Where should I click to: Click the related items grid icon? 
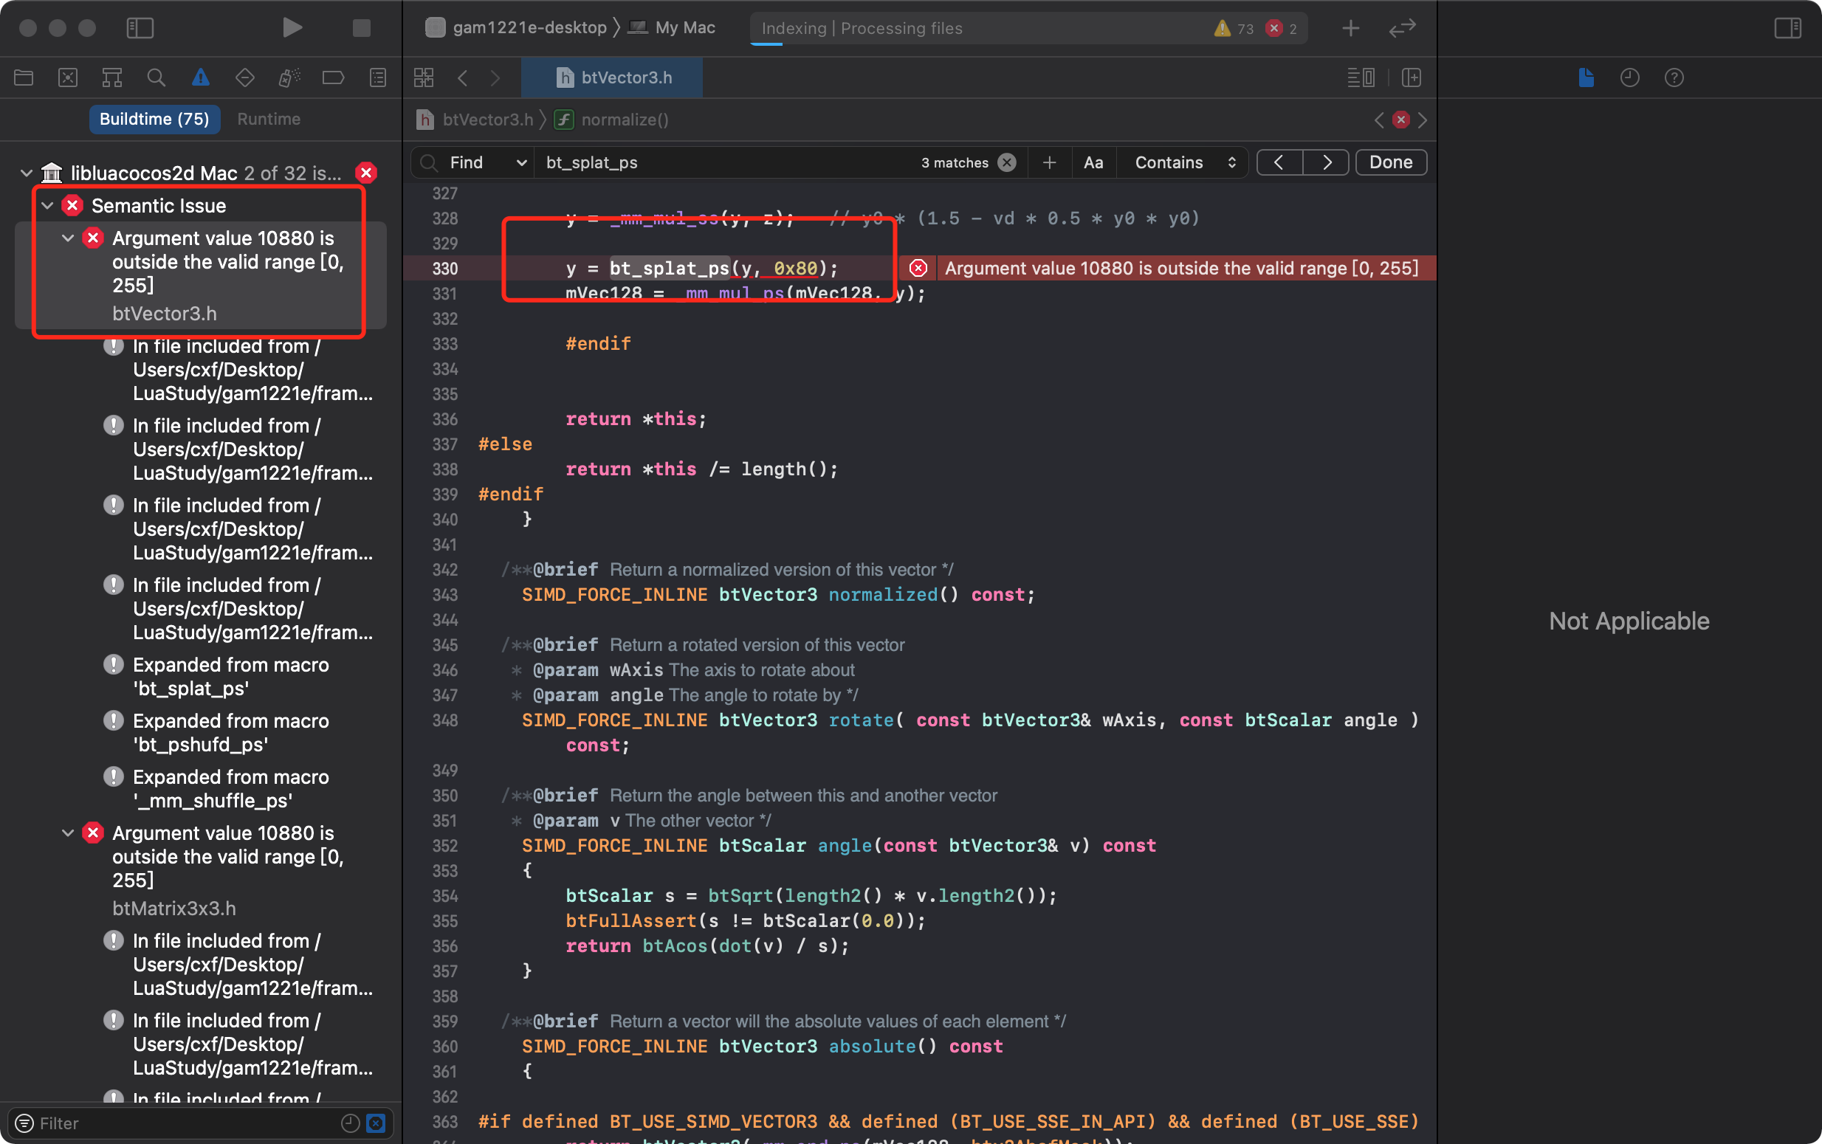pos(424,77)
